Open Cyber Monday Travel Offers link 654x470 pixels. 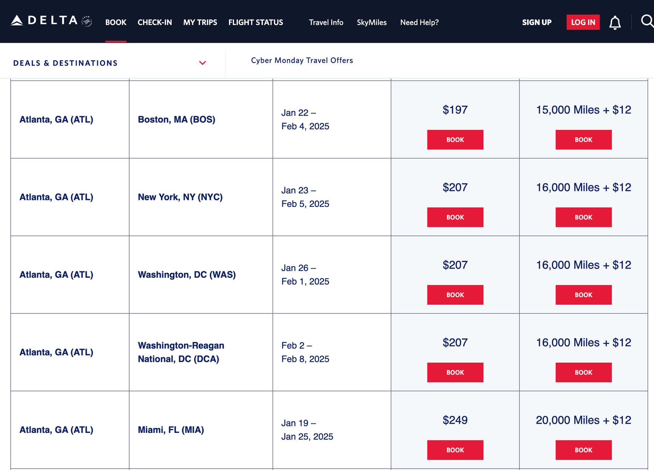tap(302, 60)
